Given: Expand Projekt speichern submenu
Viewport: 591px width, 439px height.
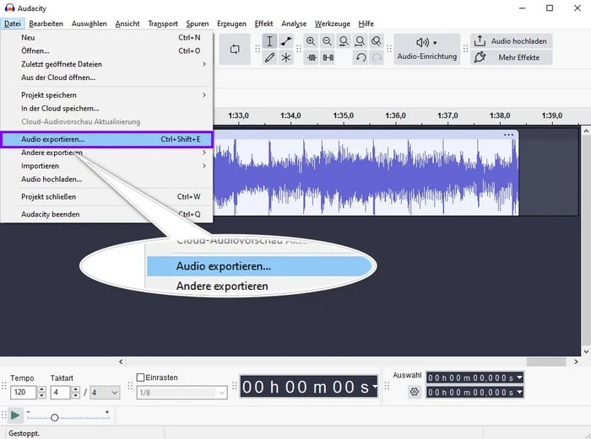Looking at the screenshot, I should [107, 95].
